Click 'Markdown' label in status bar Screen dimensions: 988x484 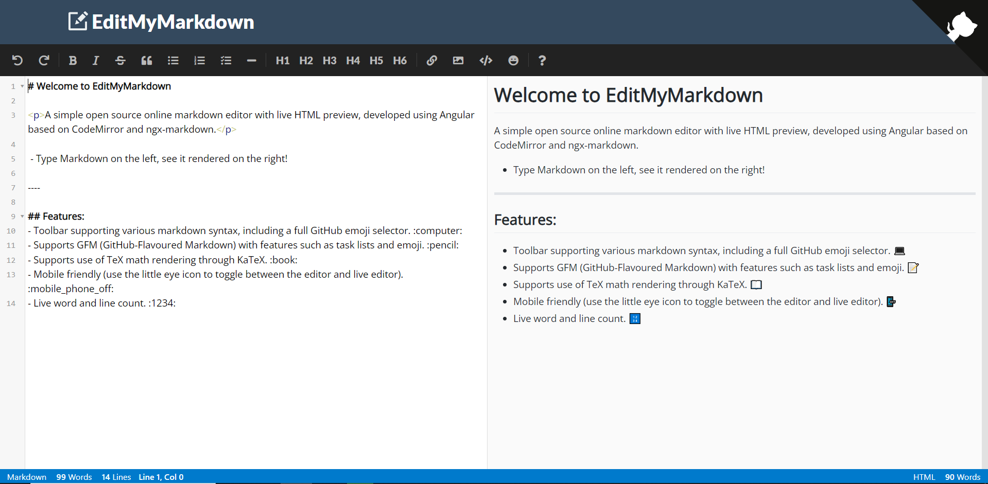point(27,477)
